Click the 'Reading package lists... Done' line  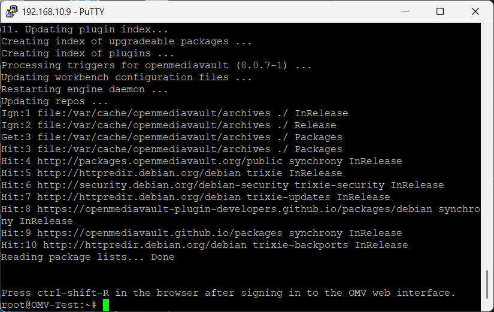coord(88,257)
